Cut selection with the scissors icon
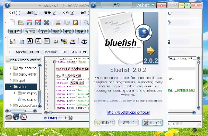The height and width of the screenshot is (136, 208). pos(58,22)
